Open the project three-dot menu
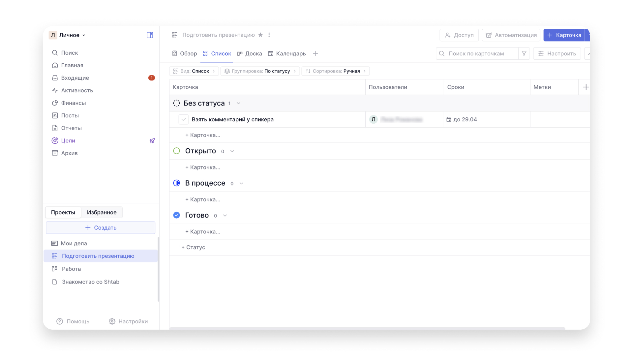Image resolution: width=633 pixels, height=356 pixels. point(269,35)
